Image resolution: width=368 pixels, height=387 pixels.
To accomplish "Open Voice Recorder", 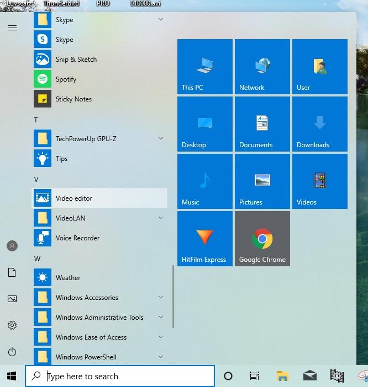I will pos(100,238).
